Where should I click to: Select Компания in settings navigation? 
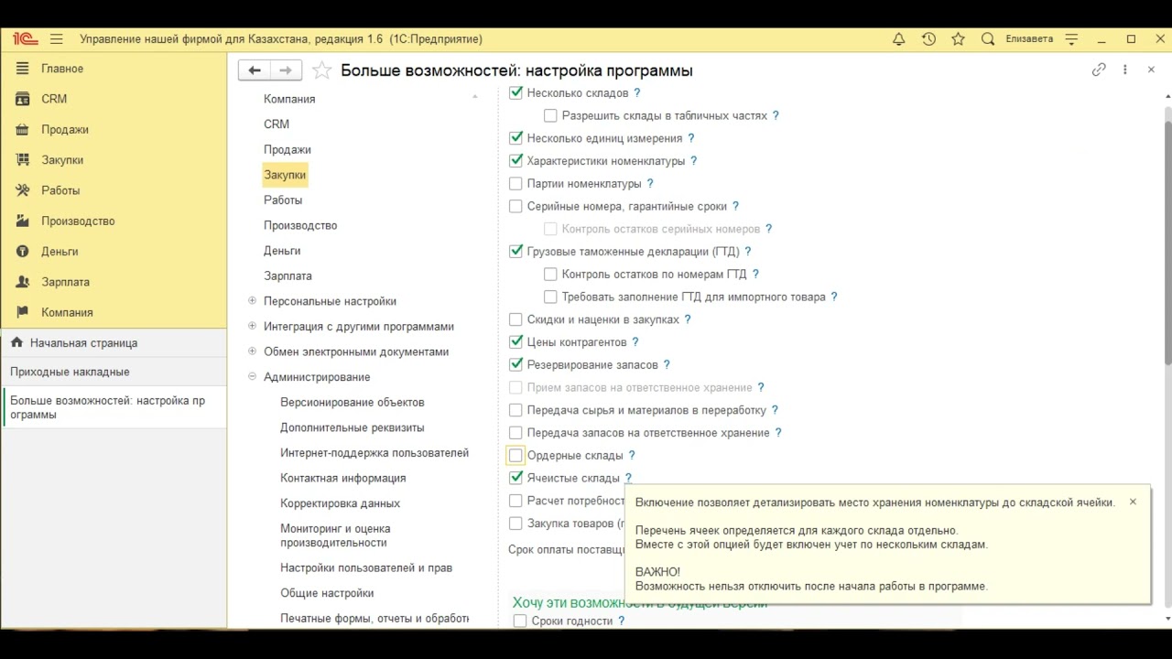pos(289,99)
